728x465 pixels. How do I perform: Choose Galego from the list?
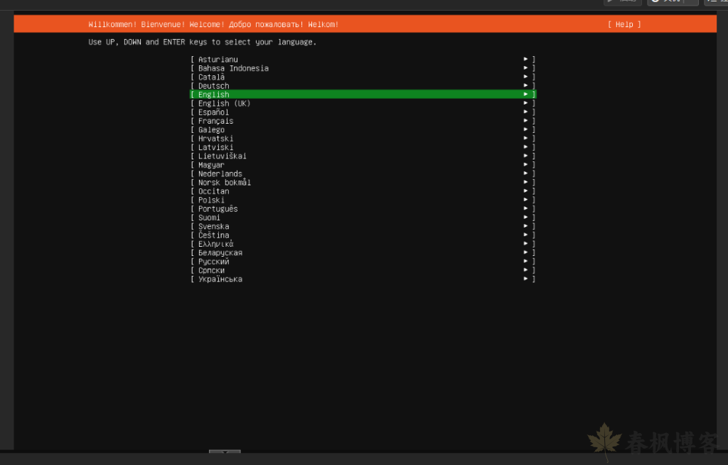point(363,129)
